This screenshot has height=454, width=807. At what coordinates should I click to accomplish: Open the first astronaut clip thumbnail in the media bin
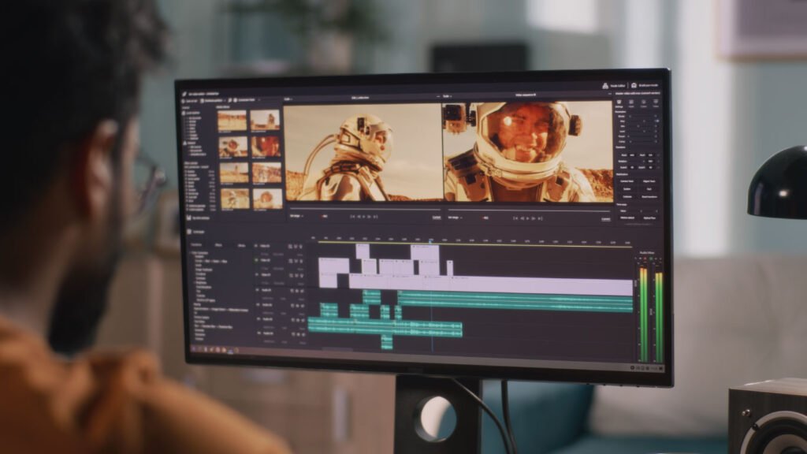pyautogui.click(x=231, y=118)
